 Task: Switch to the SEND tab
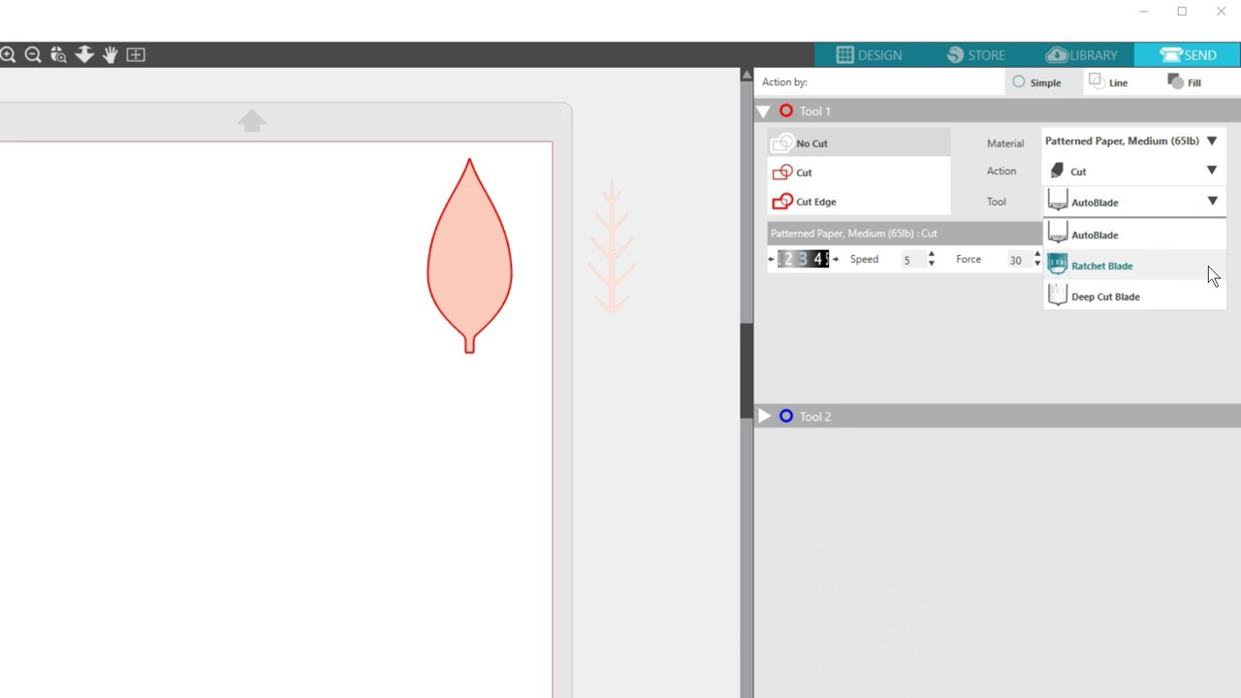[1188, 55]
